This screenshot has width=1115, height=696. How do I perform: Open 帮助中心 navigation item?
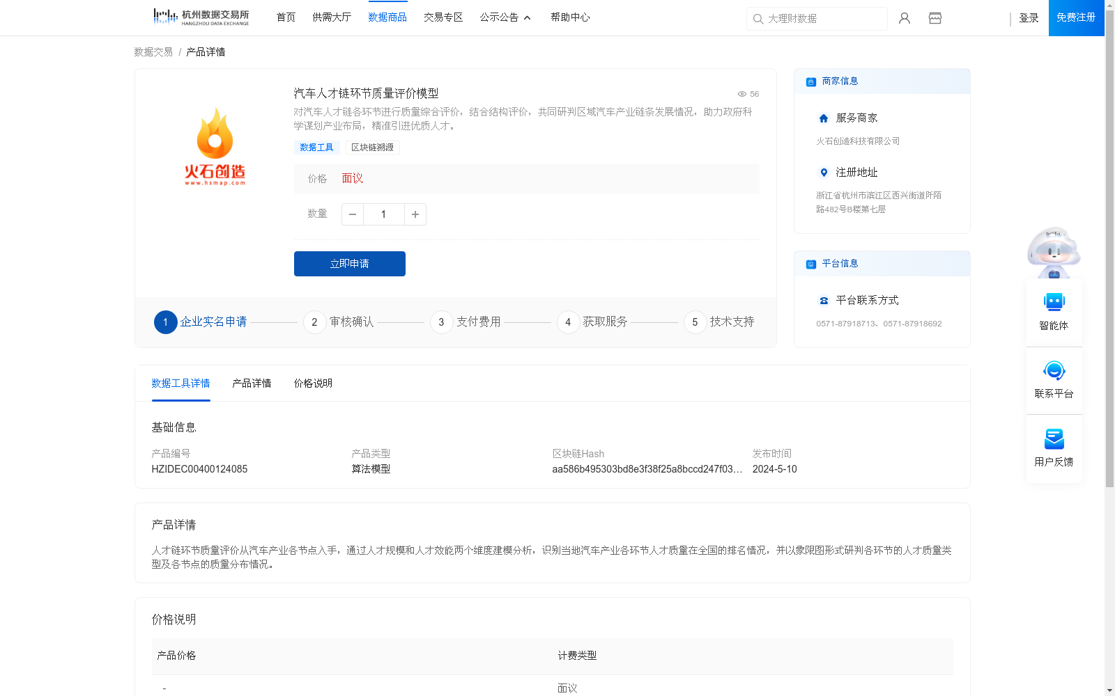[570, 17]
